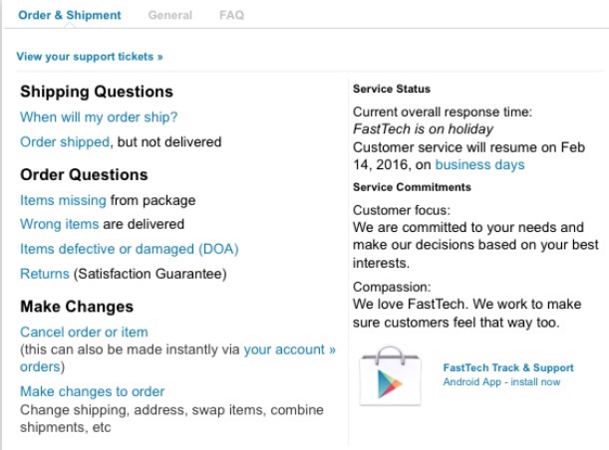
Task: Click the Google Play store bag icon
Action: pyautogui.click(x=391, y=375)
